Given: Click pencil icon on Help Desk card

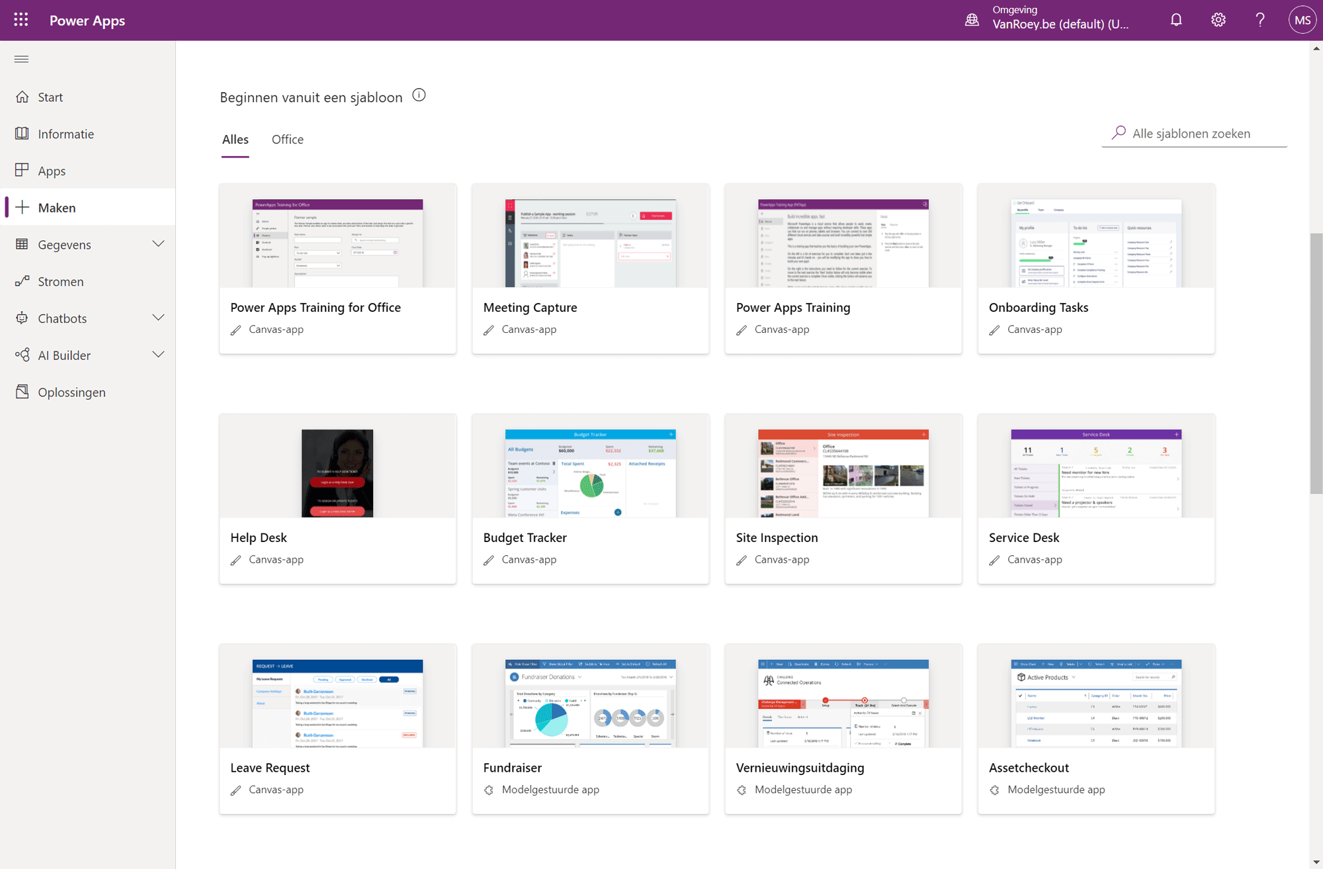Looking at the screenshot, I should (236, 560).
